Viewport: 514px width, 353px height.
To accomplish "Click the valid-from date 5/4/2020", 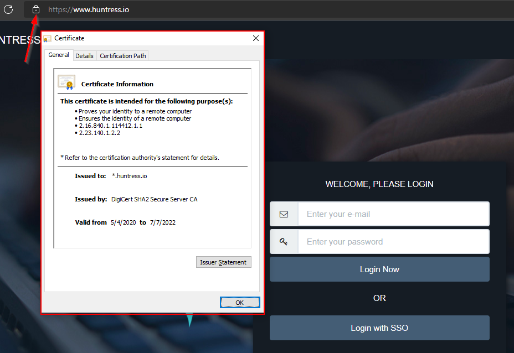I will click(x=124, y=222).
